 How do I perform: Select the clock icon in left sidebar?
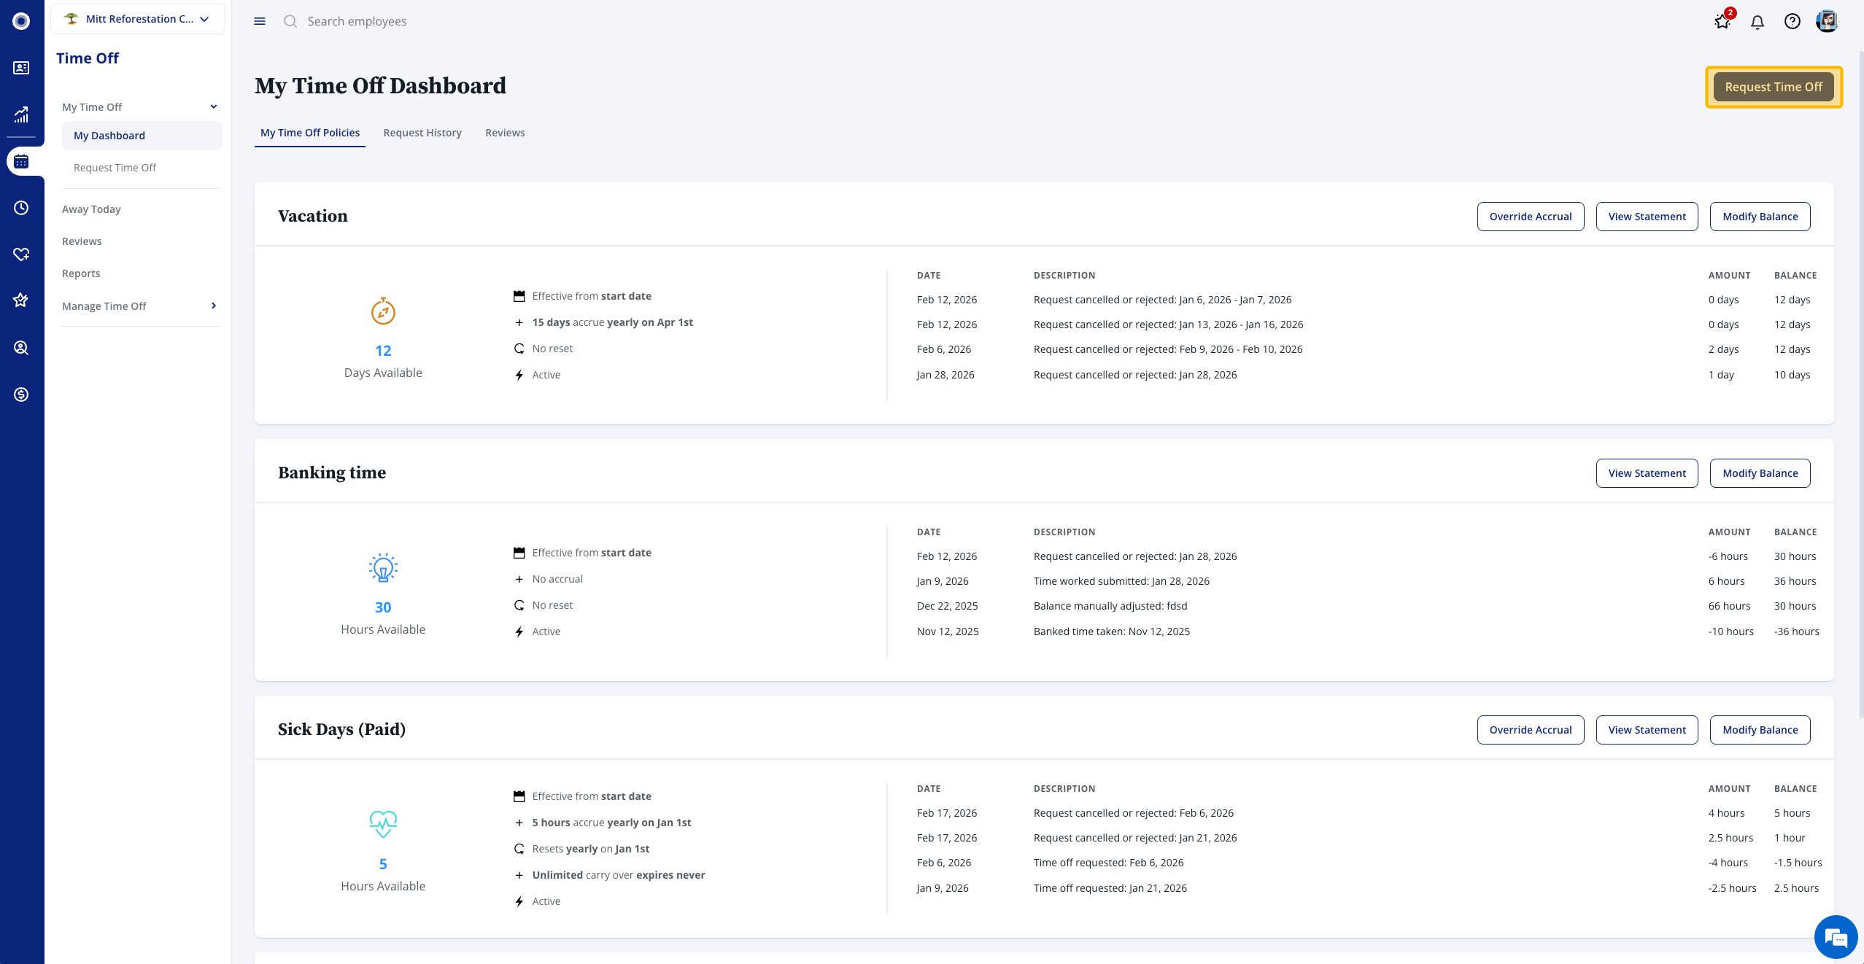21,208
